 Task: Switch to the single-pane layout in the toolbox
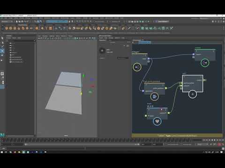point(2,74)
